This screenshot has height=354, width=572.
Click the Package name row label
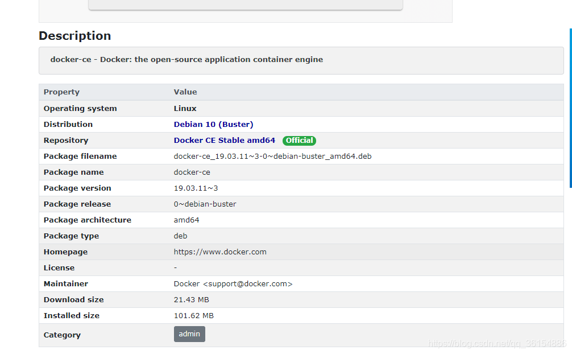click(74, 172)
